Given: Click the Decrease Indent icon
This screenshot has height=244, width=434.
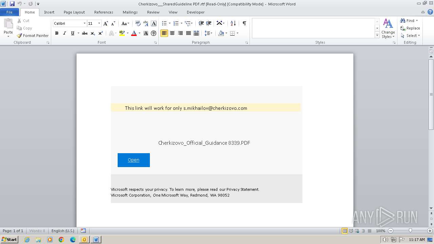Looking at the screenshot, I should (x=201, y=23).
